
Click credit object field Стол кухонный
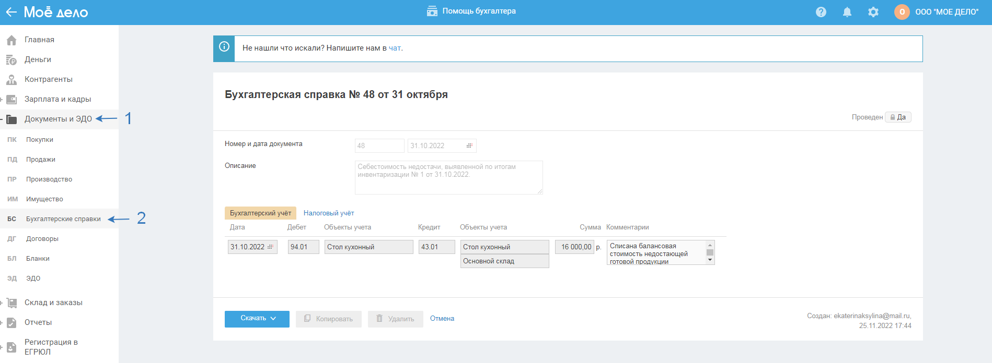pyautogui.click(x=505, y=247)
